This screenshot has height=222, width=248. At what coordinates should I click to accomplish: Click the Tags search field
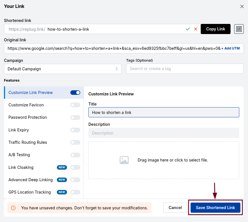(x=185, y=69)
